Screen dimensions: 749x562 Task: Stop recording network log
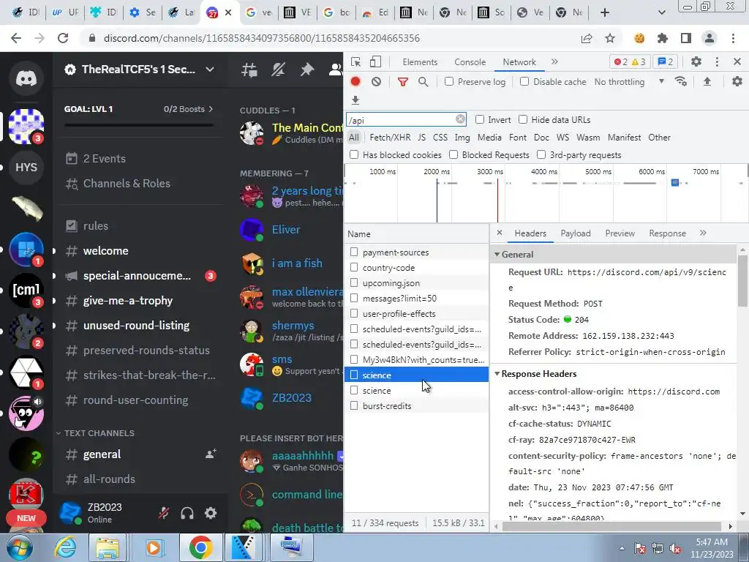pyautogui.click(x=355, y=82)
